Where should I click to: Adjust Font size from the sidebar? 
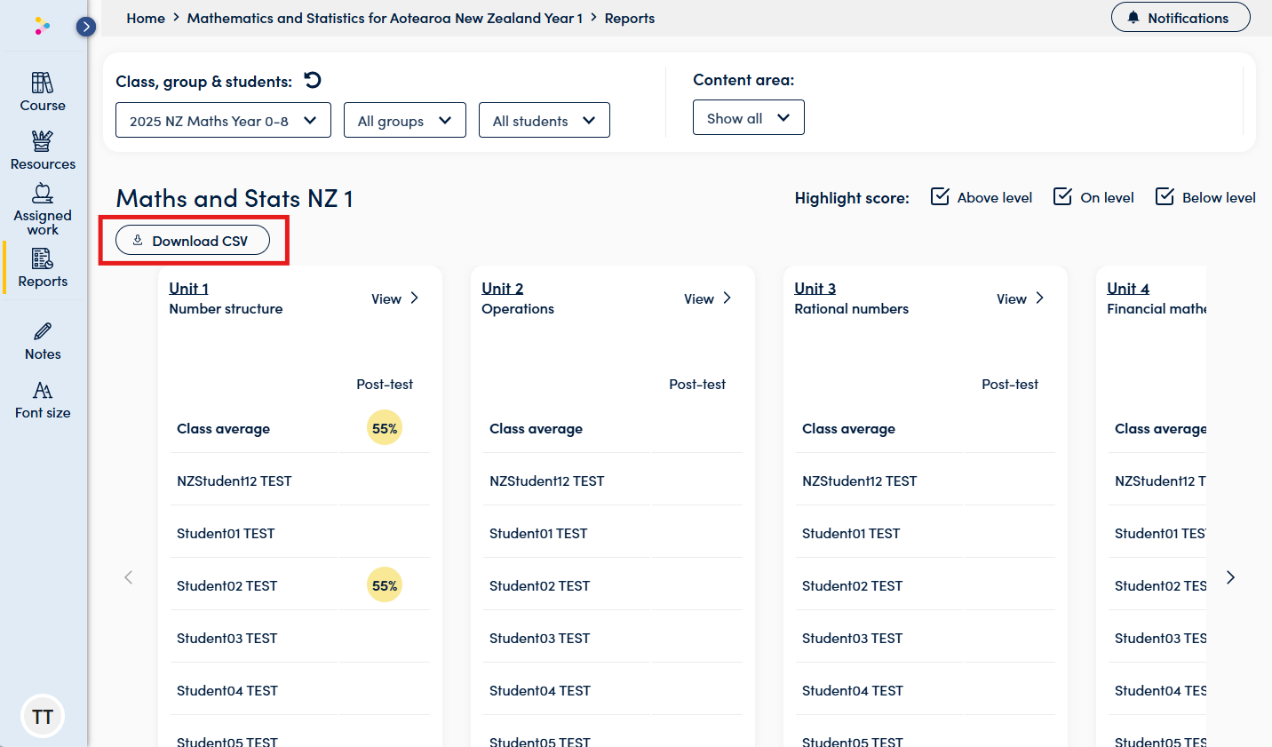(x=43, y=401)
